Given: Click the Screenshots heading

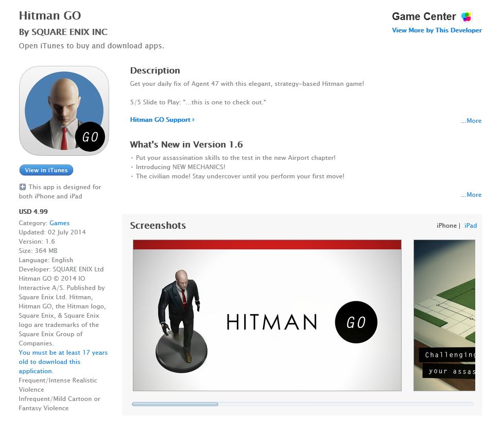Looking at the screenshot, I should (x=158, y=226).
